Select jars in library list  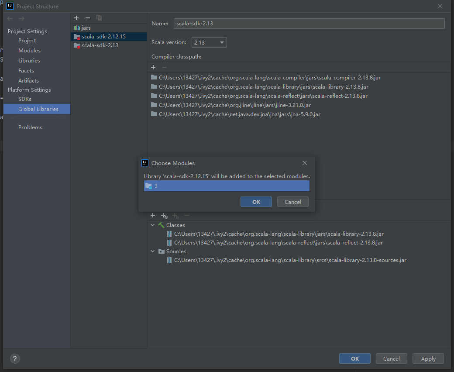point(109,28)
